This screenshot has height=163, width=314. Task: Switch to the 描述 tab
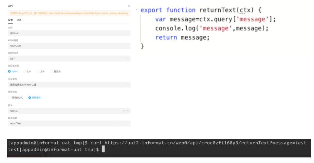point(19,20)
